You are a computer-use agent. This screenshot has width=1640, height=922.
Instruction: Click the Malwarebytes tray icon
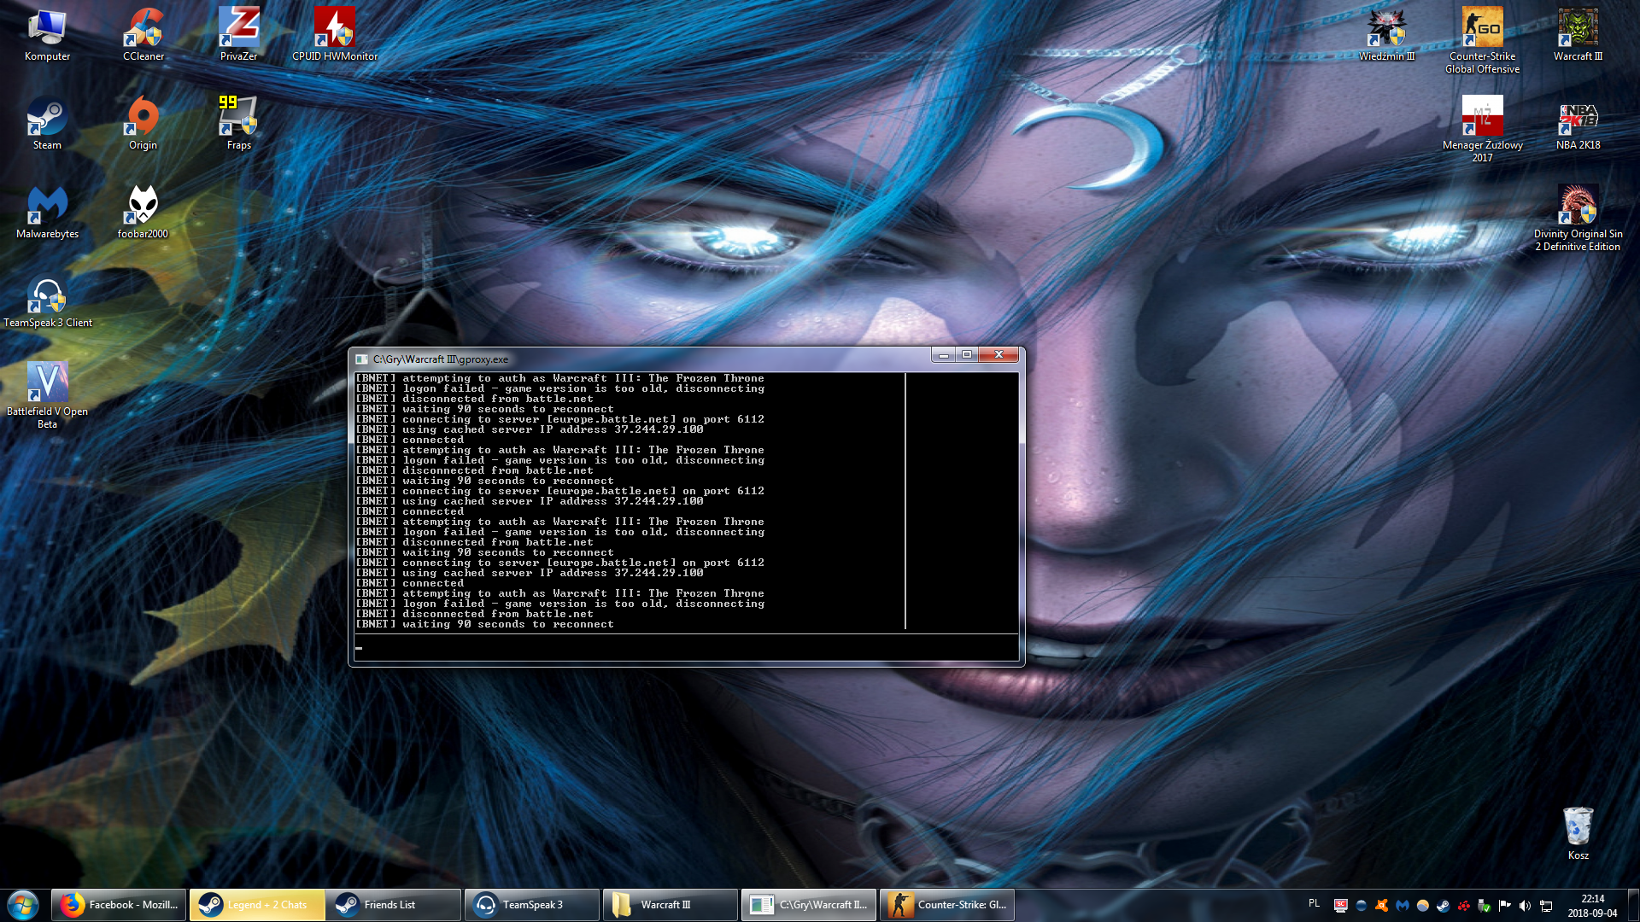1403,906
